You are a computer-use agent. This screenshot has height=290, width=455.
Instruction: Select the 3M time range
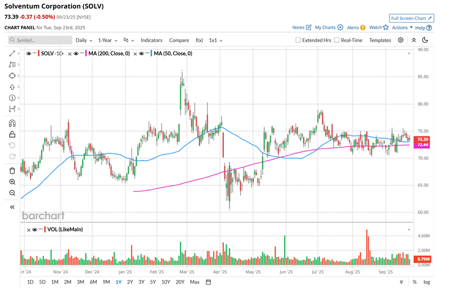(80, 282)
